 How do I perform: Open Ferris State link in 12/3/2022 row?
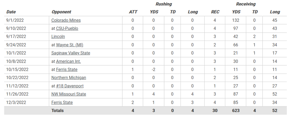tap(62, 102)
